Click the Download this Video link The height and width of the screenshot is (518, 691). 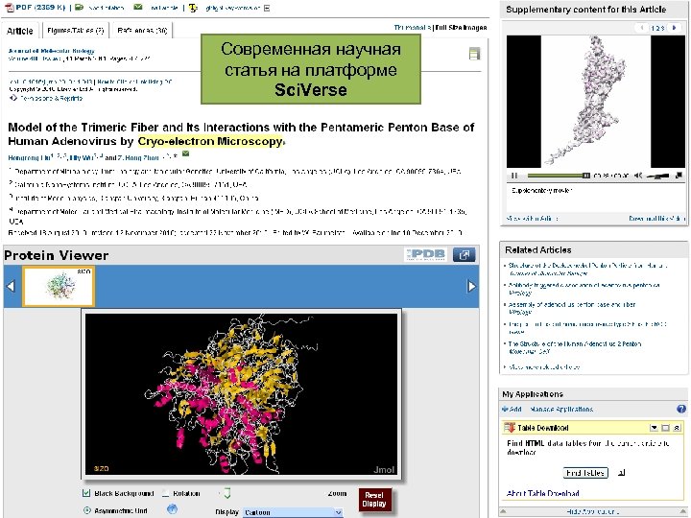click(x=656, y=219)
